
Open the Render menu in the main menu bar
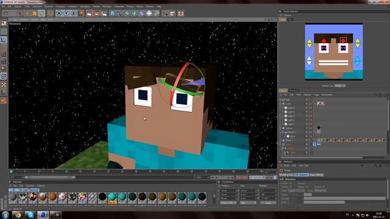(96, 6)
